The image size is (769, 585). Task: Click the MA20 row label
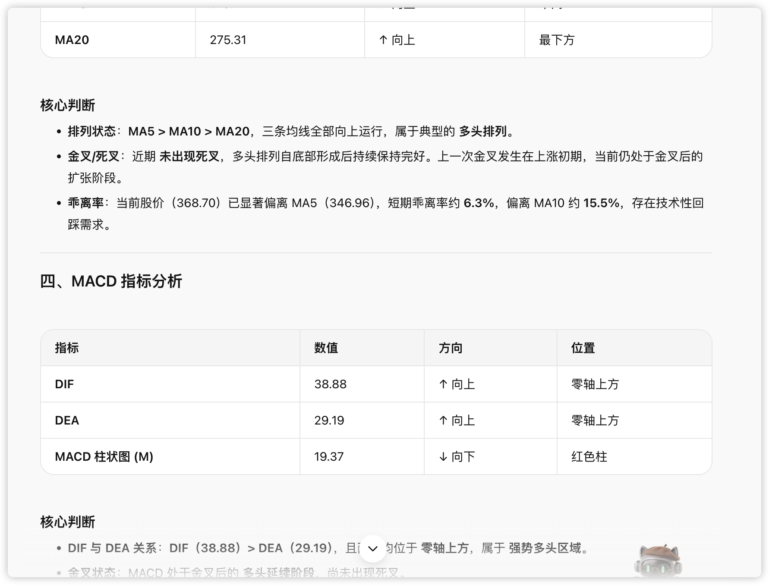(x=72, y=40)
